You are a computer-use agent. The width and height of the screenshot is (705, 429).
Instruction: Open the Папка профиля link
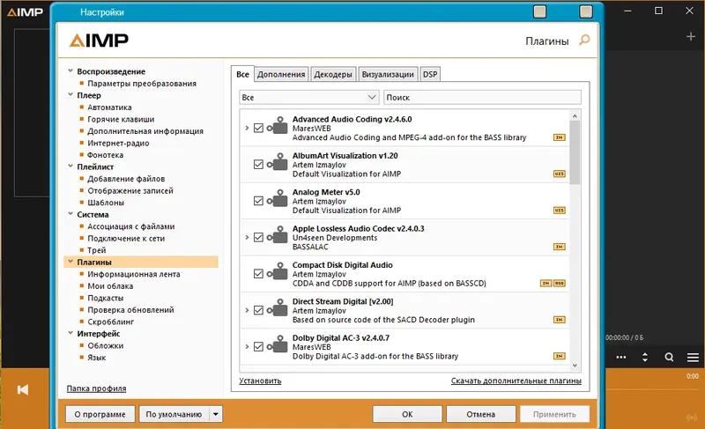(96, 388)
